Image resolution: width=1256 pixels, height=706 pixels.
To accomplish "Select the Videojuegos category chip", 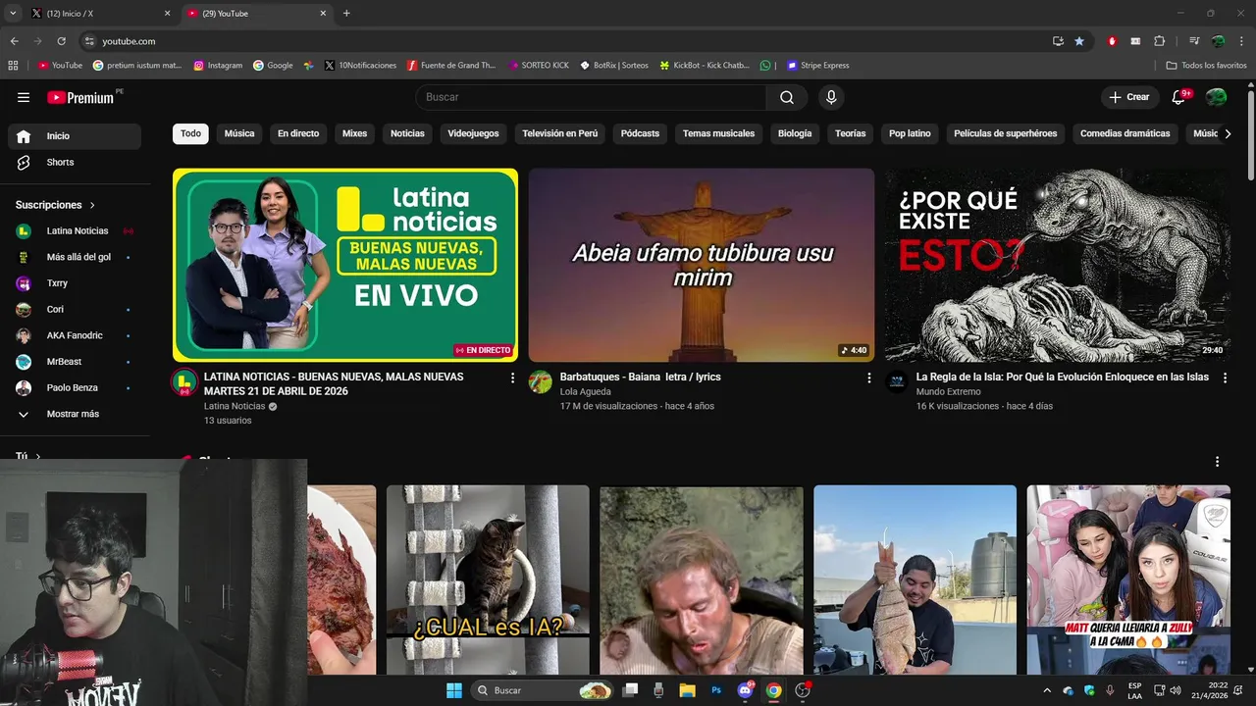I will tap(473, 133).
